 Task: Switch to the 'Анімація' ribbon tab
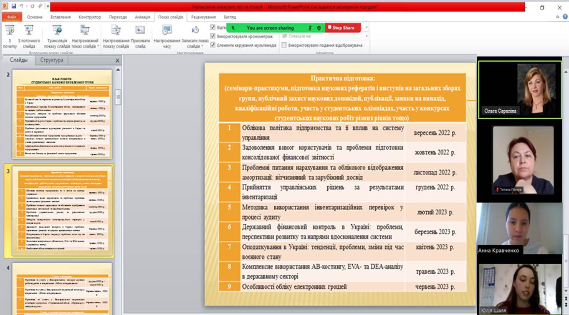pos(142,17)
